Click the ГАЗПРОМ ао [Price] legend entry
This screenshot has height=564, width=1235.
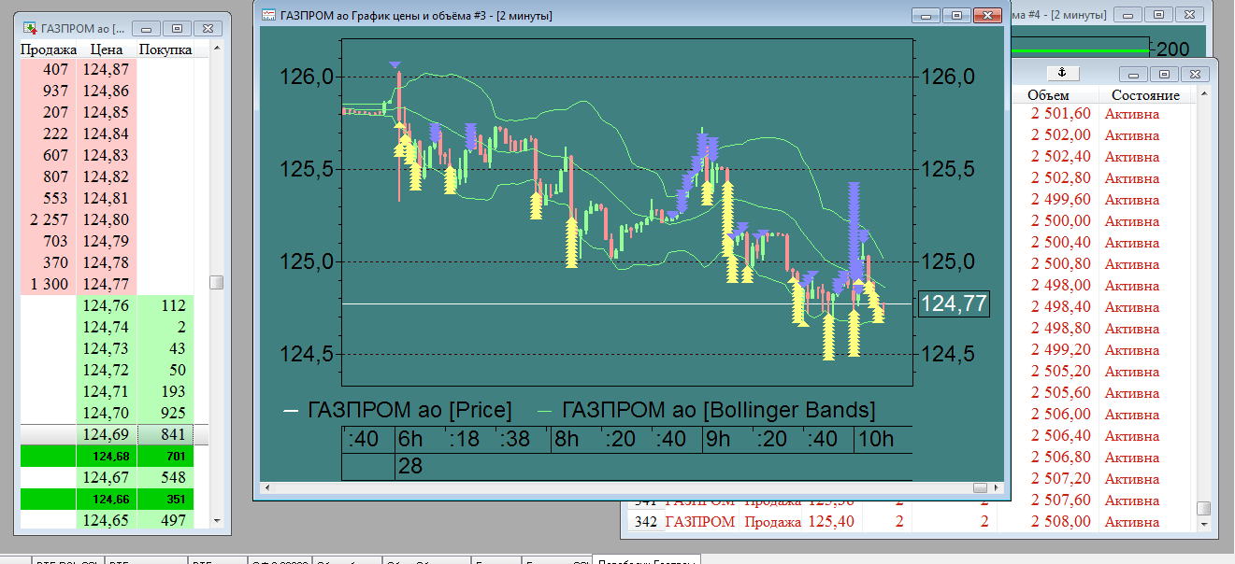397,410
